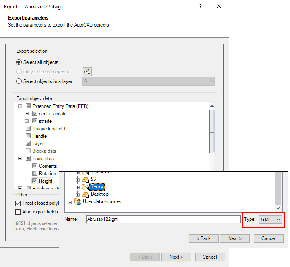Click the SS folder icon

tap(86, 179)
